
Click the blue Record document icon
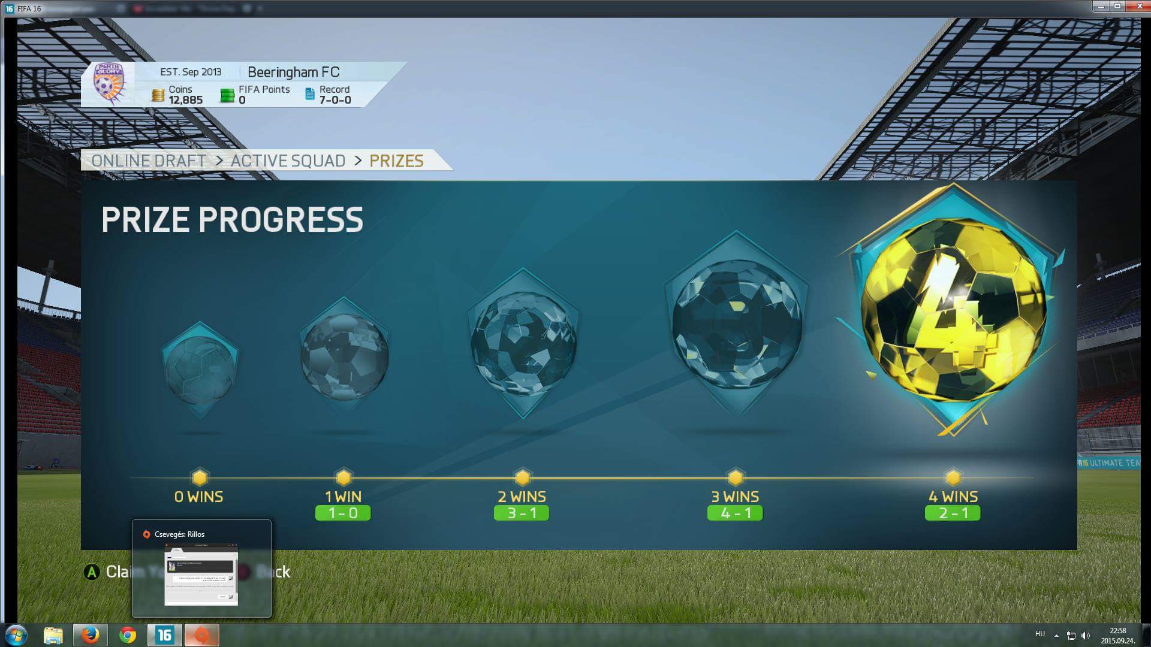point(310,94)
